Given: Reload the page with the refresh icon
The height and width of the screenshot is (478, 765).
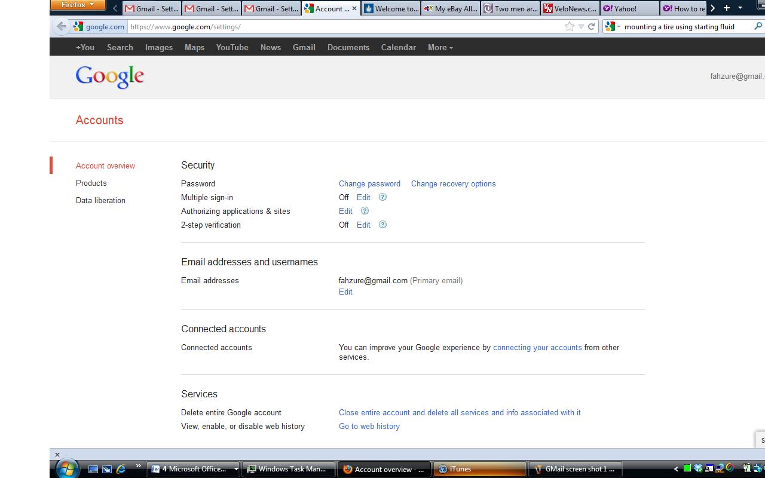Looking at the screenshot, I should pos(591,26).
